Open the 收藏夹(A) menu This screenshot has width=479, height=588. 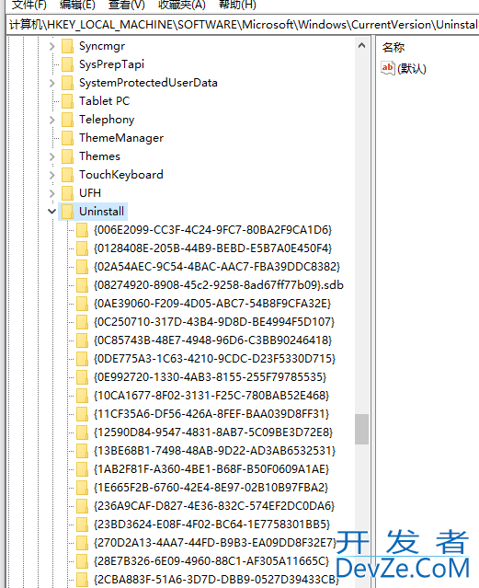point(182,5)
